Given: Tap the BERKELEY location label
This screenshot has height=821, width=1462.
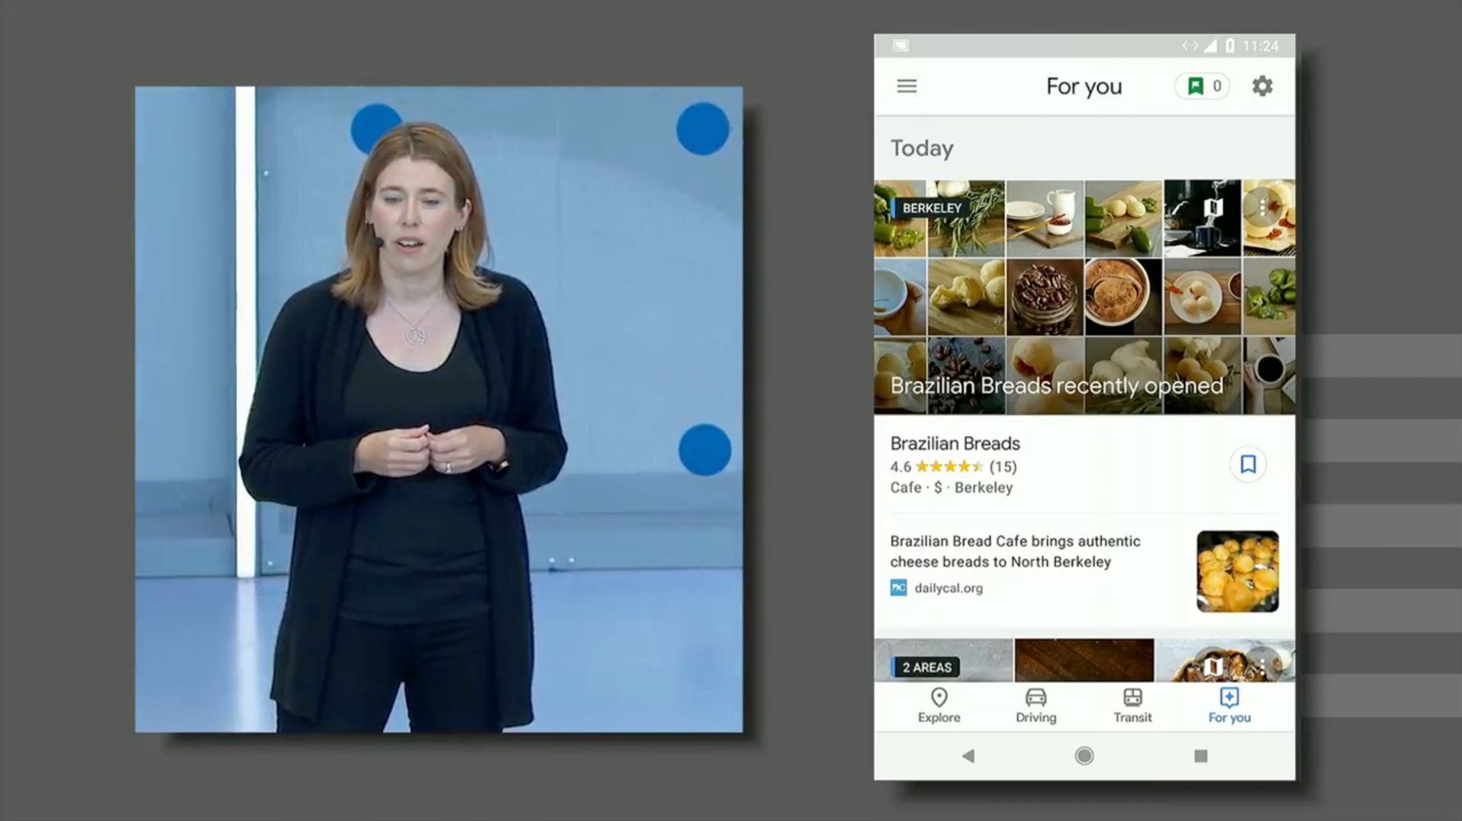Looking at the screenshot, I should click(929, 208).
